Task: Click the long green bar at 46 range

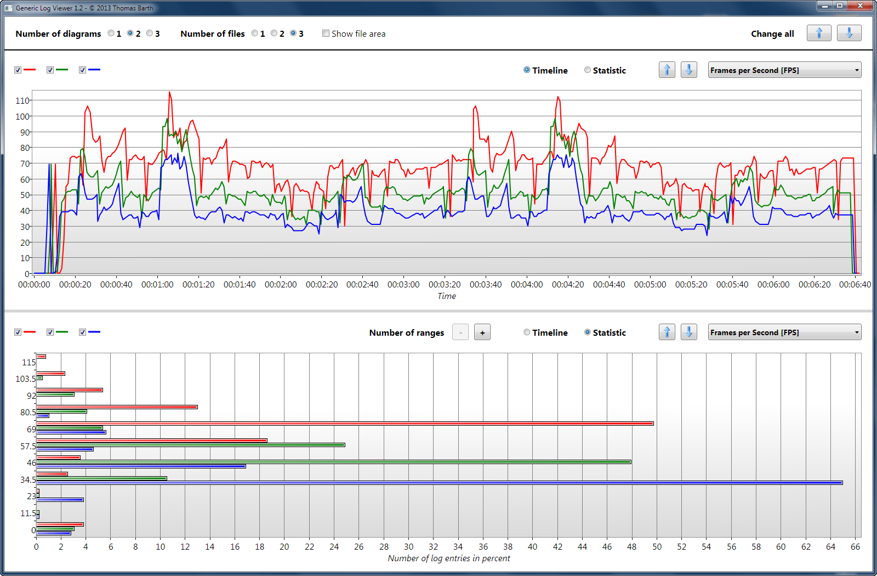Action: 334,462
